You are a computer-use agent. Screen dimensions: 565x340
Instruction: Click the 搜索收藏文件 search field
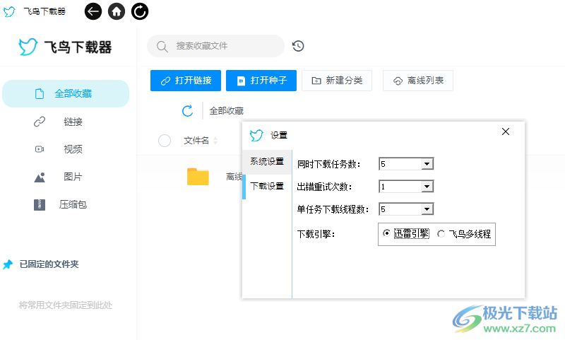point(215,46)
